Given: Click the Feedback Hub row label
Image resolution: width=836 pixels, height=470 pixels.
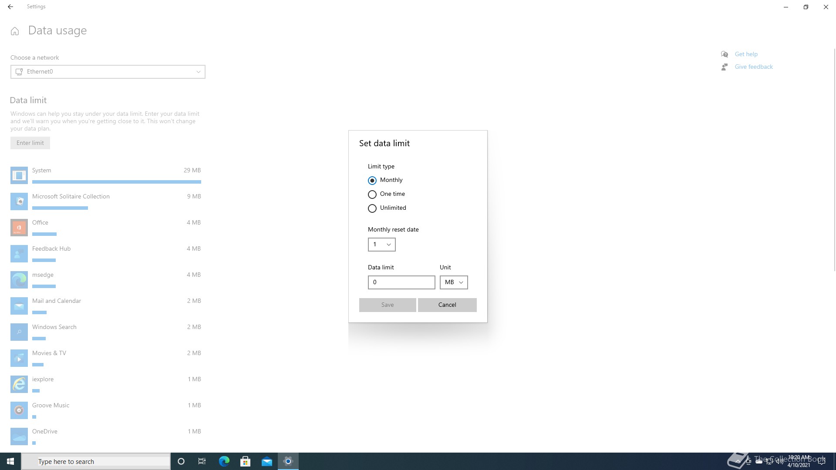Looking at the screenshot, I should (x=51, y=249).
